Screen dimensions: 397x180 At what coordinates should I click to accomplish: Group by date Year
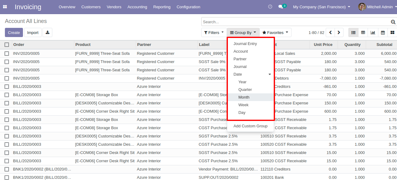point(250,82)
